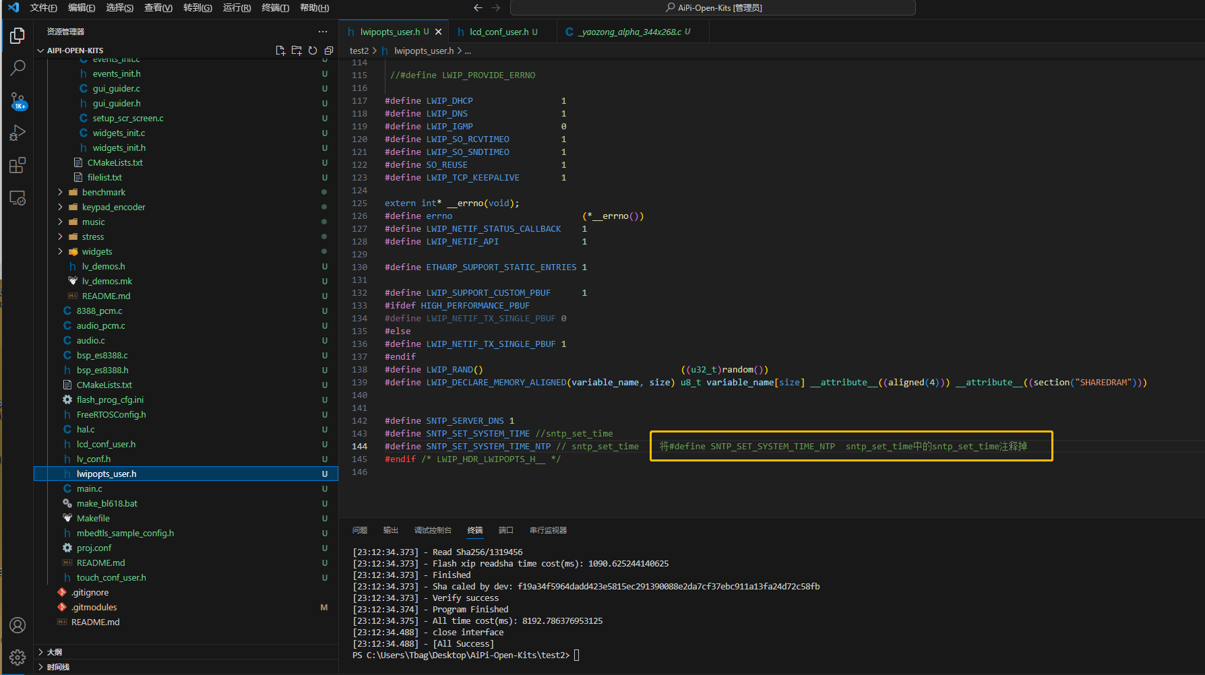
Task: Refresh the explorer tree
Action: click(313, 51)
